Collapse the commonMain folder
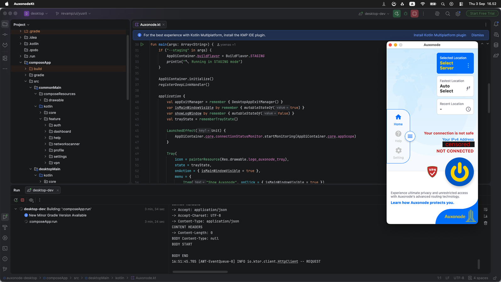The width and height of the screenshot is (501, 282). (31, 88)
